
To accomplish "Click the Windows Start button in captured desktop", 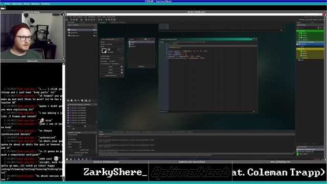I will pos(67,159).
